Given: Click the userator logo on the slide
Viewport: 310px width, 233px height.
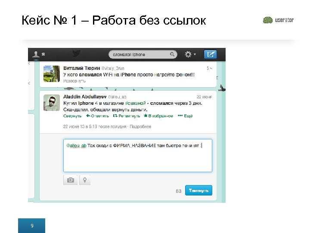Looking at the screenshot, I should pos(279,20).
